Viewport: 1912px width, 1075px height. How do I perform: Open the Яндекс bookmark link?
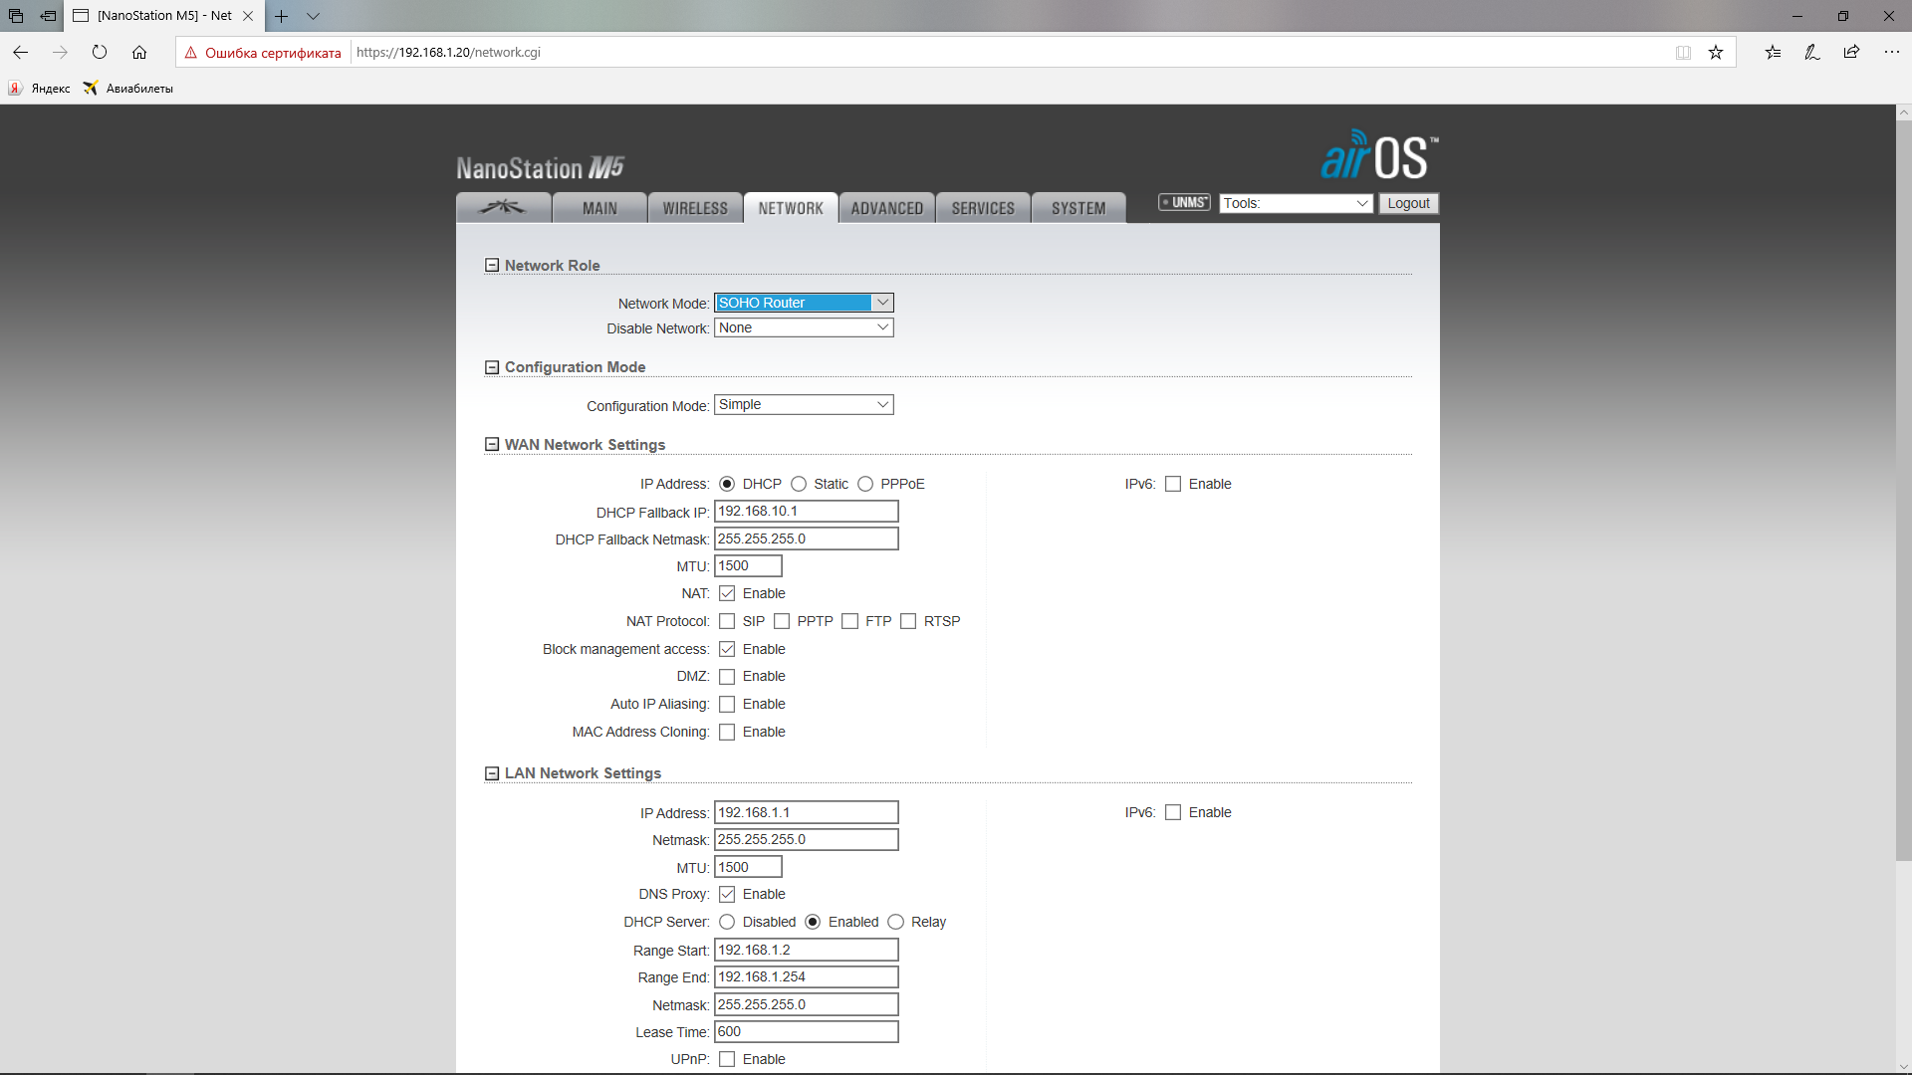41,89
